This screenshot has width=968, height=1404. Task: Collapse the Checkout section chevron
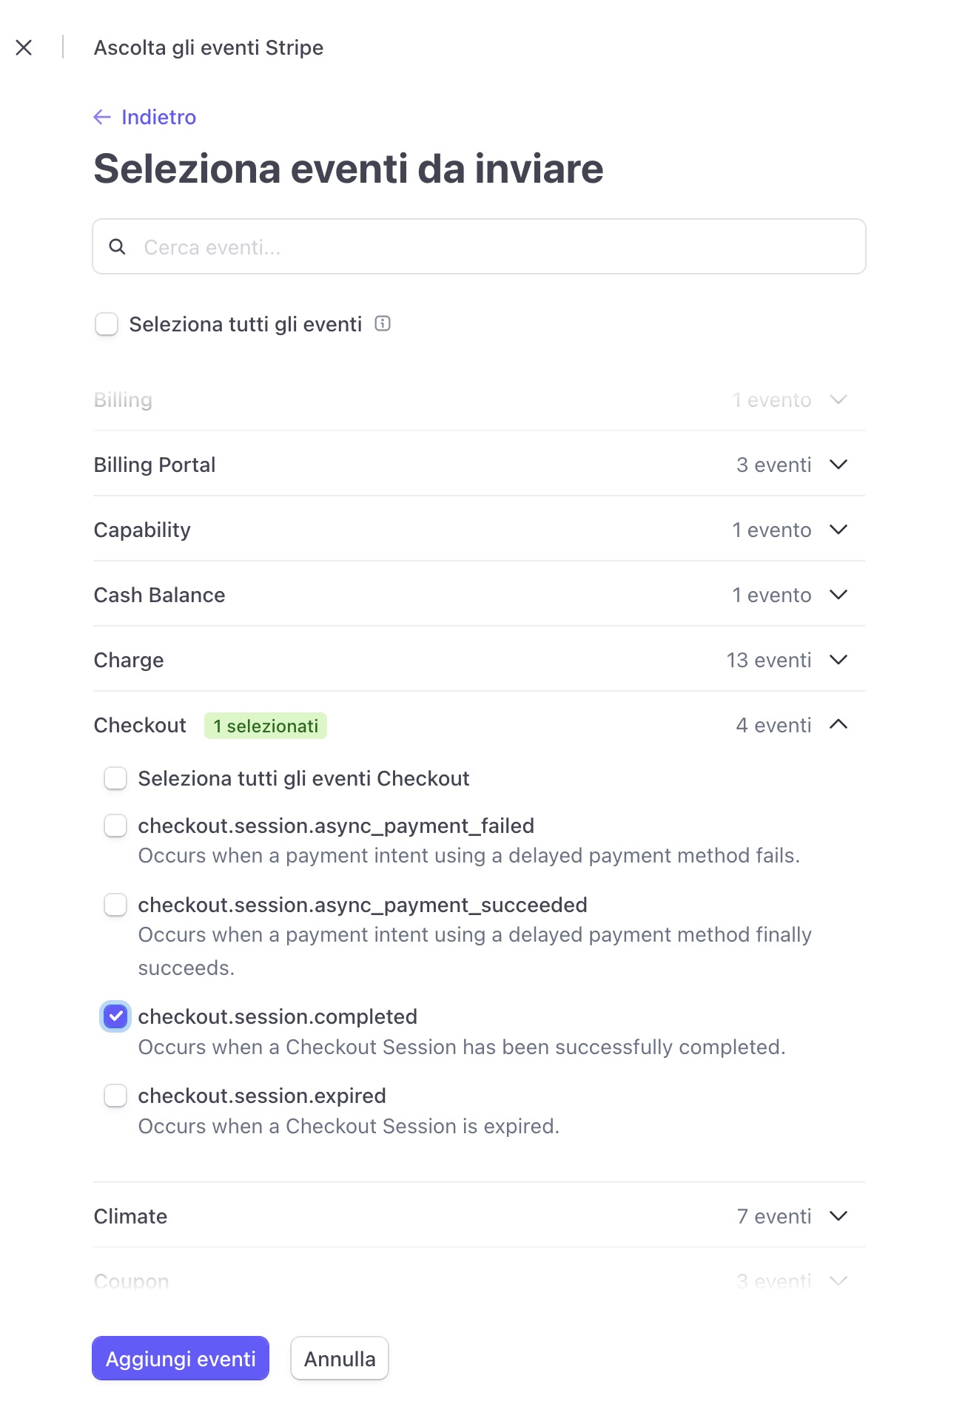(x=838, y=726)
